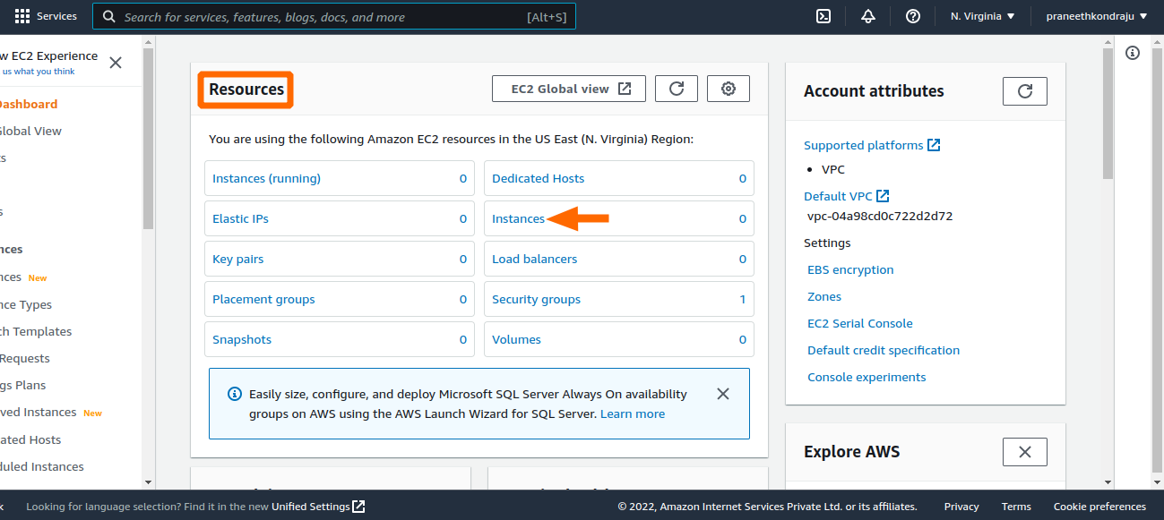Open Zones settings
Image resolution: width=1164 pixels, height=520 pixels.
pyautogui.click(x=824, y=296)
